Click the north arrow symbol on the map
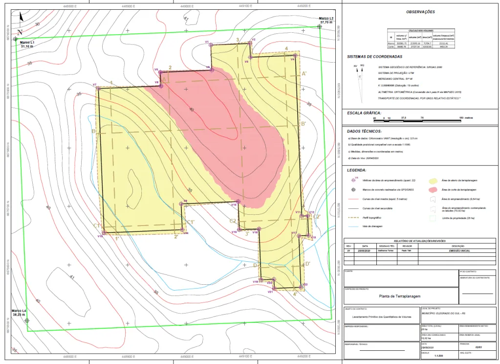This screenshot has width=500, height=364. 20,19
